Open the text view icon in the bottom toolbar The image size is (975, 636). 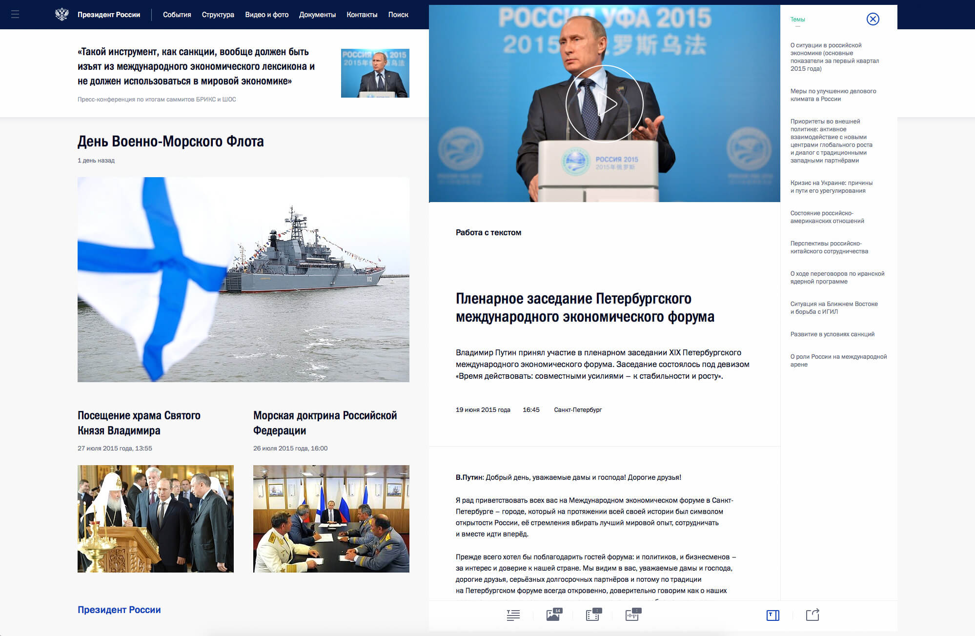tap(513, 615)
